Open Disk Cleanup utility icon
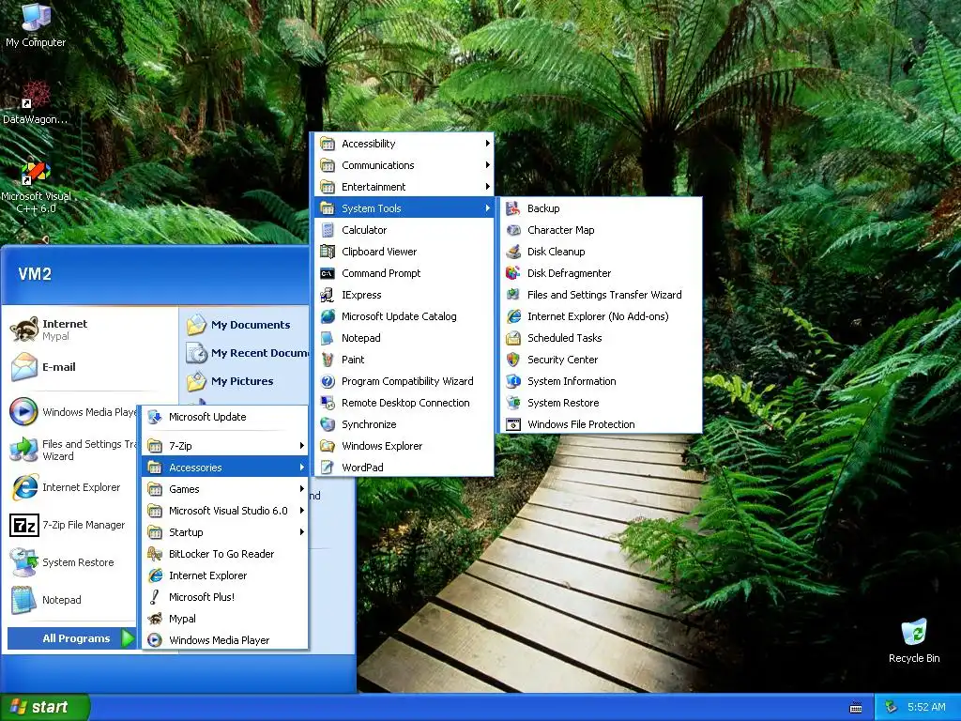Screen dimensions: 961x721 point(513,252)
